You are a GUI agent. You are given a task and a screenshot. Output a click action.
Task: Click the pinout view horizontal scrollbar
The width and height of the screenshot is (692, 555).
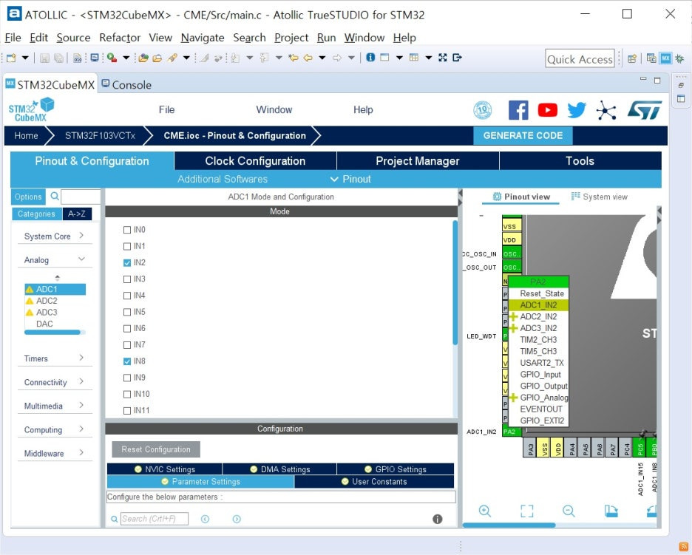[509, 525]
